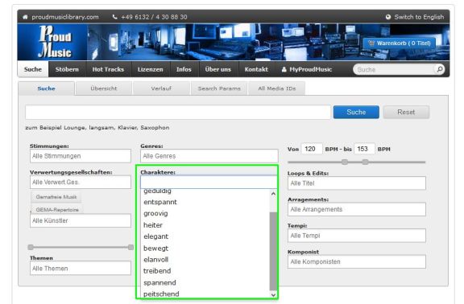Open MyProudMusic menu item
The height and width of the screenshot is (304, 464).
pyautogui.click(x=307, y=69)
